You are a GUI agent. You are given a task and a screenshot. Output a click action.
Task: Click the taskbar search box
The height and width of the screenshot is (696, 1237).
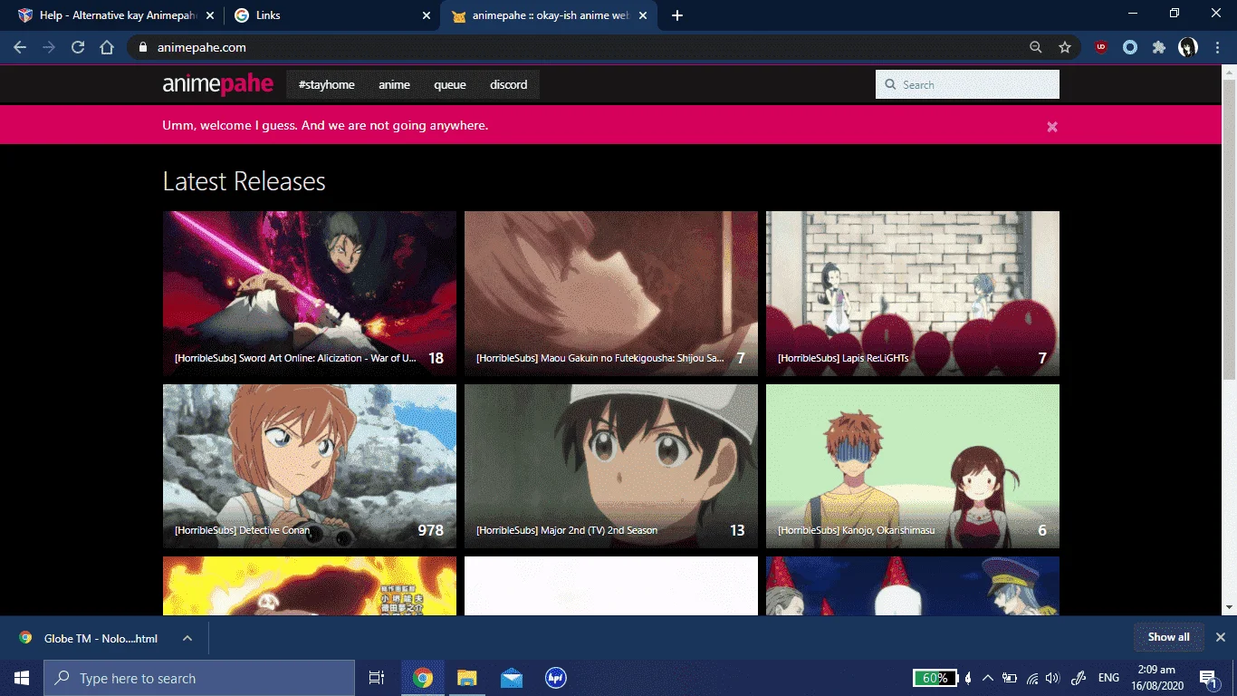[x=199, y=678]
